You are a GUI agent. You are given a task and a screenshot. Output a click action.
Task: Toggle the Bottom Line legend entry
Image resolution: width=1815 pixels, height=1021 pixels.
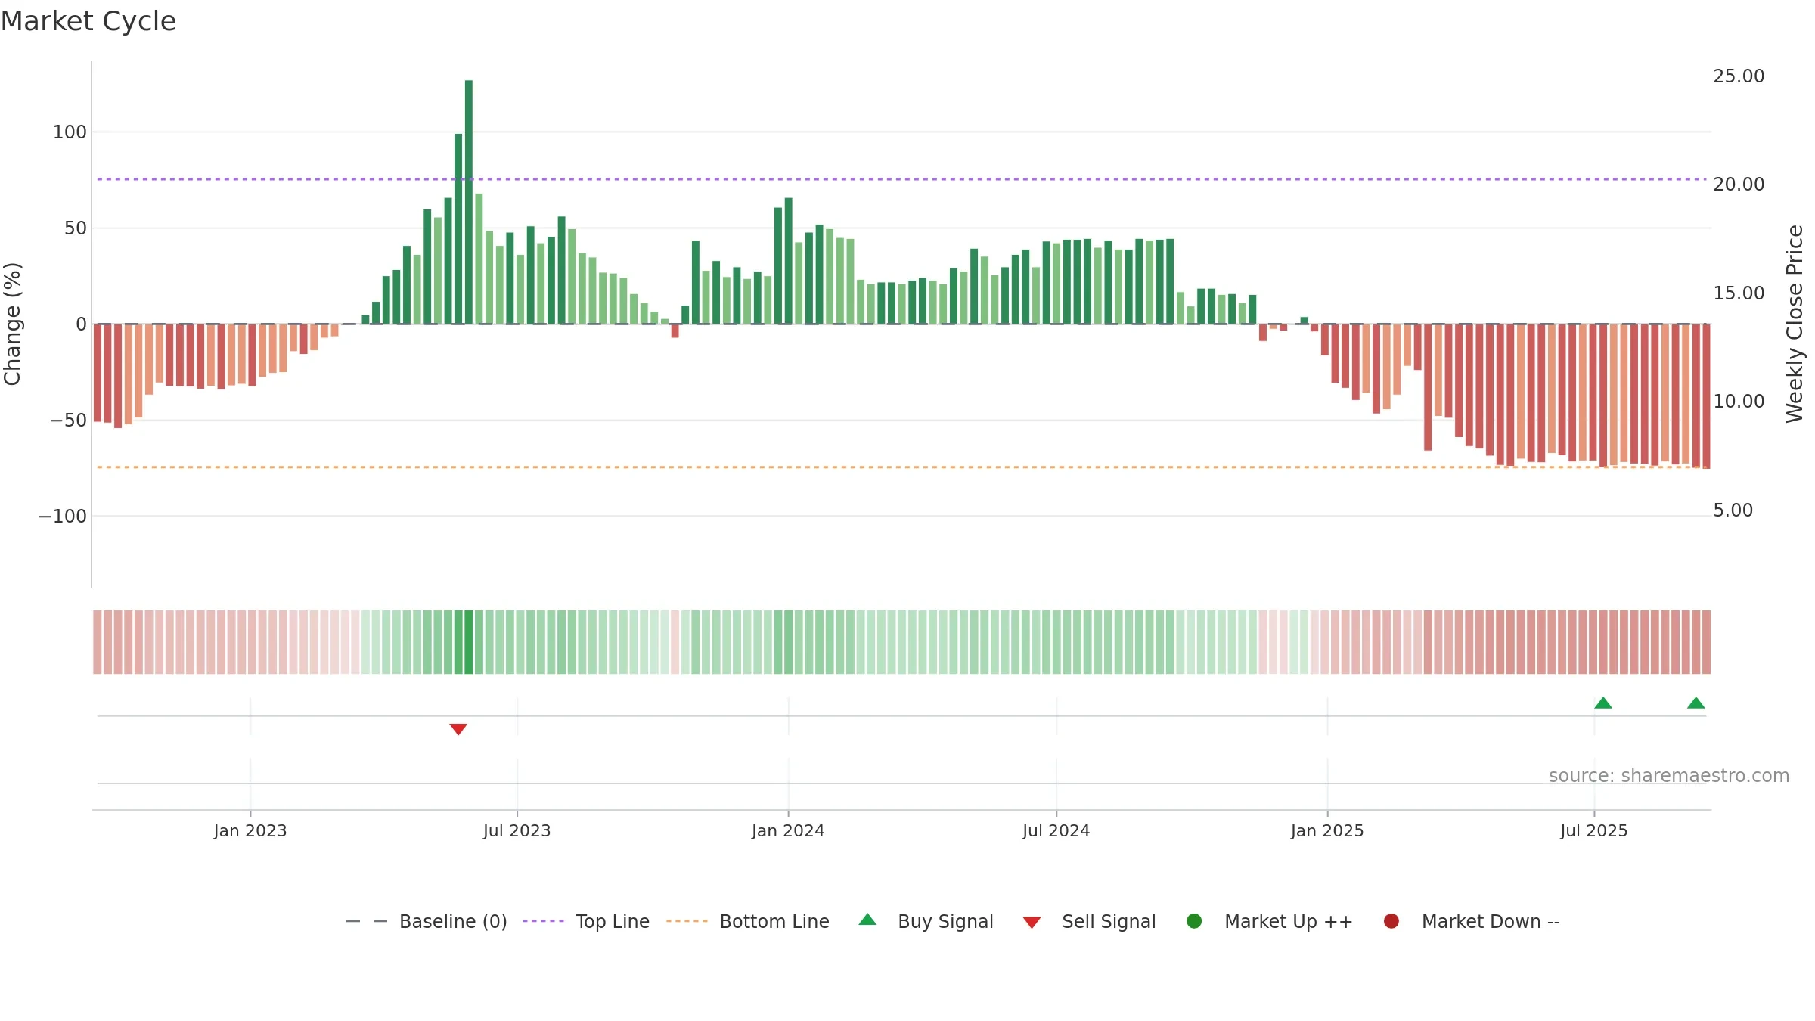pyautogui.click(x=748, y=921)
